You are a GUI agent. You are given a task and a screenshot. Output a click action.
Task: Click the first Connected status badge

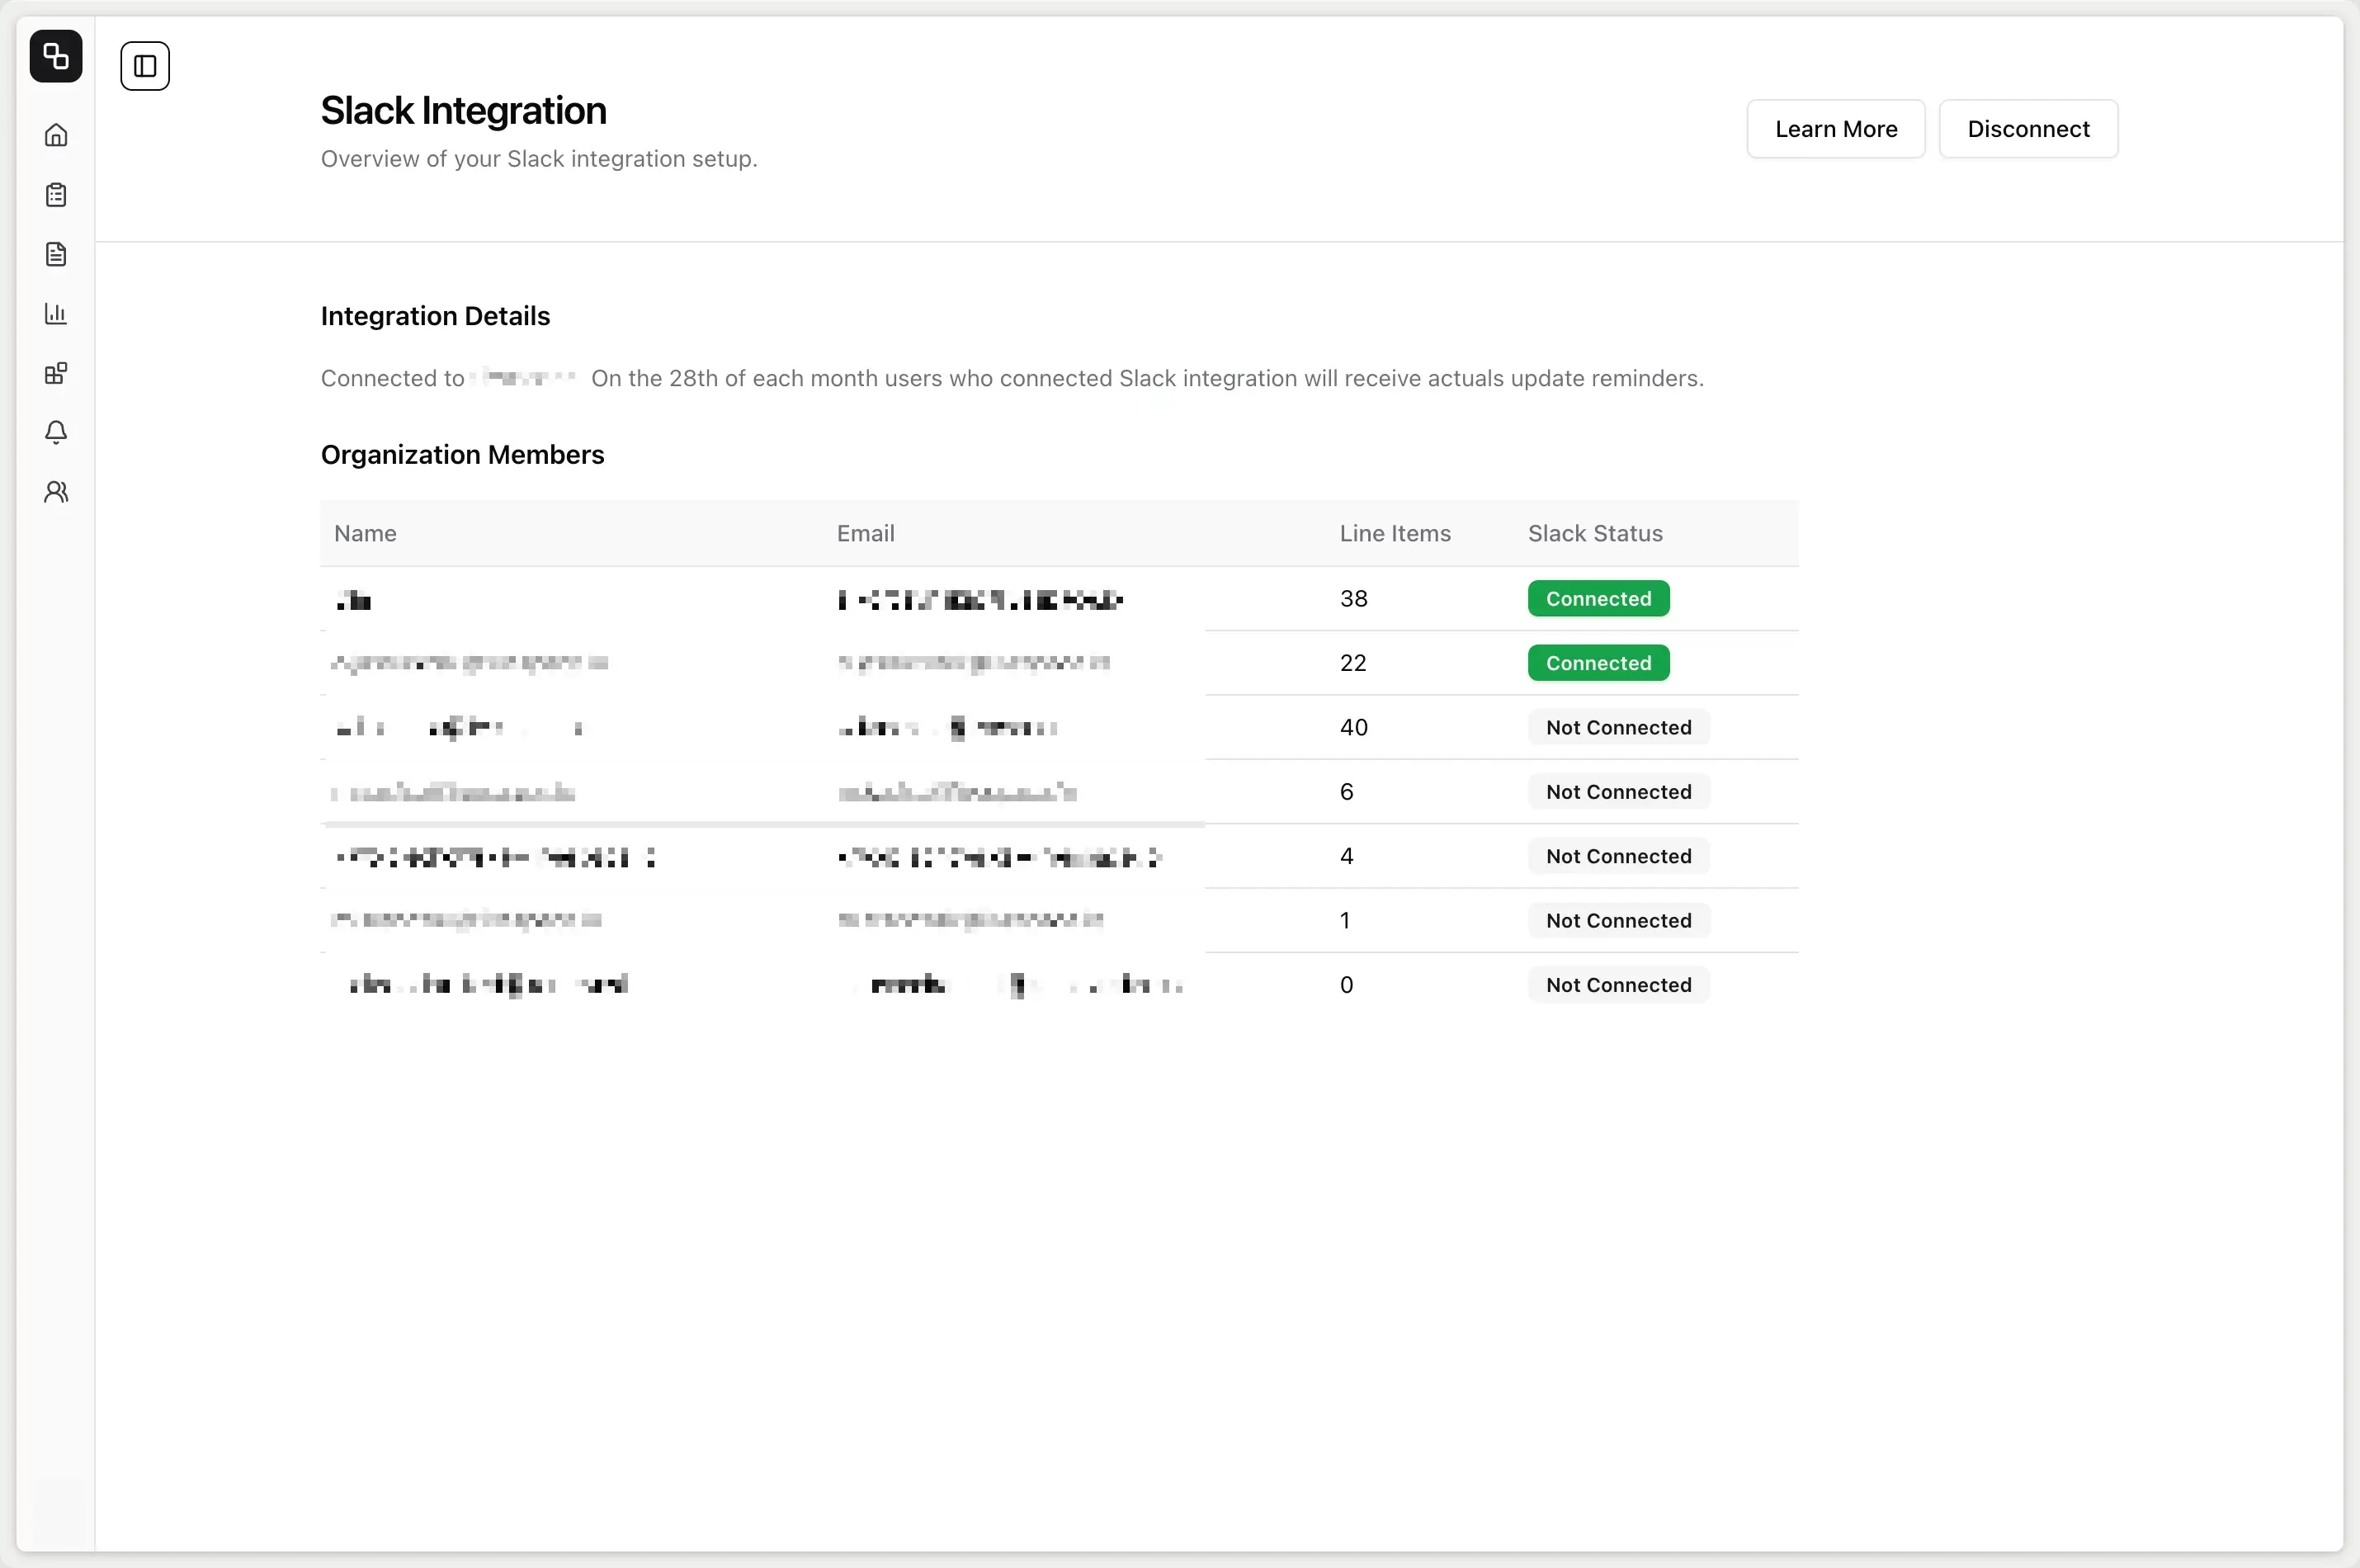click(1597, 598)
